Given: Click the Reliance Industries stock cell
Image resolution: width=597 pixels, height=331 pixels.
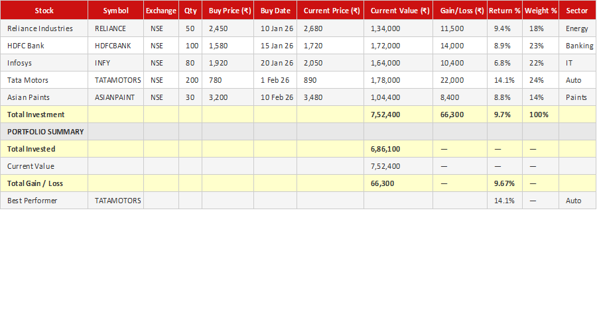Looking at the screenshot, I should [x=44, y=28].
